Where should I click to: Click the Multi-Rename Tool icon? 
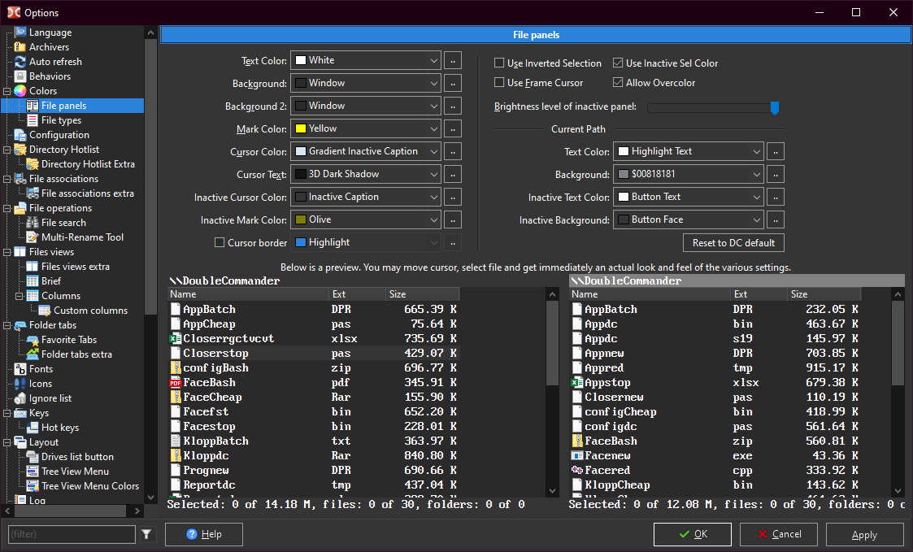[x=33, y=237]
